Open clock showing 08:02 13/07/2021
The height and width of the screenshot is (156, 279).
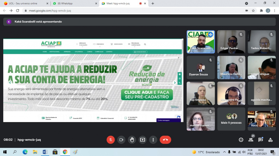(x=261, y=152)
